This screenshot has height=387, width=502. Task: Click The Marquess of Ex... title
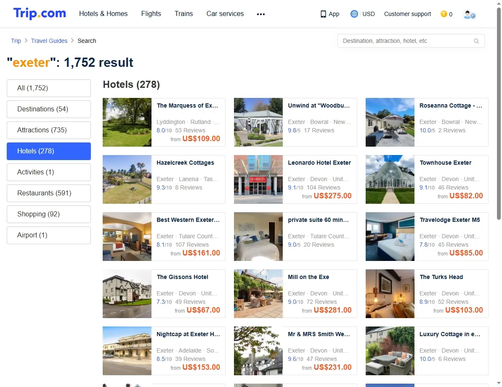tap(187, 105)
